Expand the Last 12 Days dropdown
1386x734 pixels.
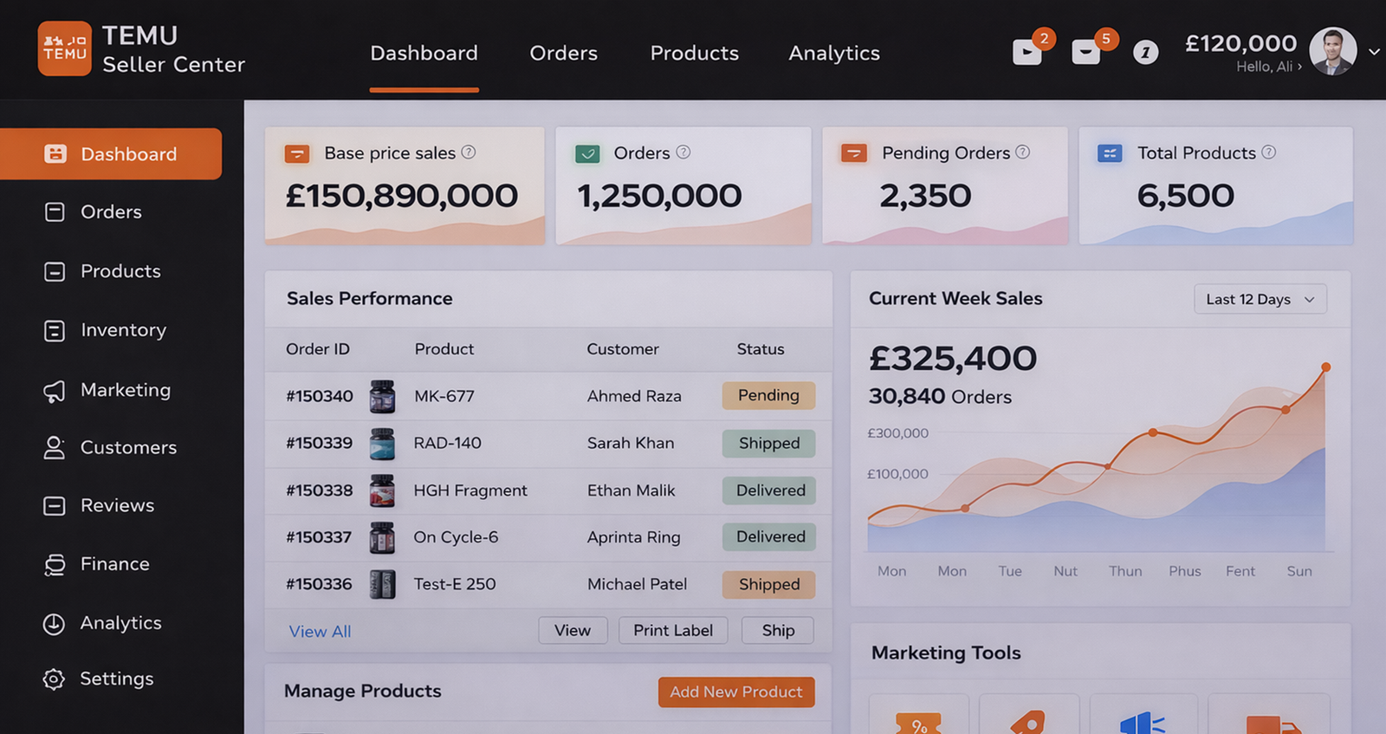pyautogui.click(x=1260, y=299)
